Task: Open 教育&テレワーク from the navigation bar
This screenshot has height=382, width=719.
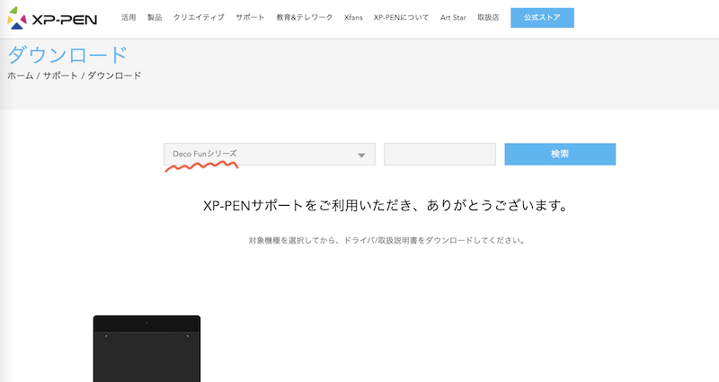Action: (305, 18)
